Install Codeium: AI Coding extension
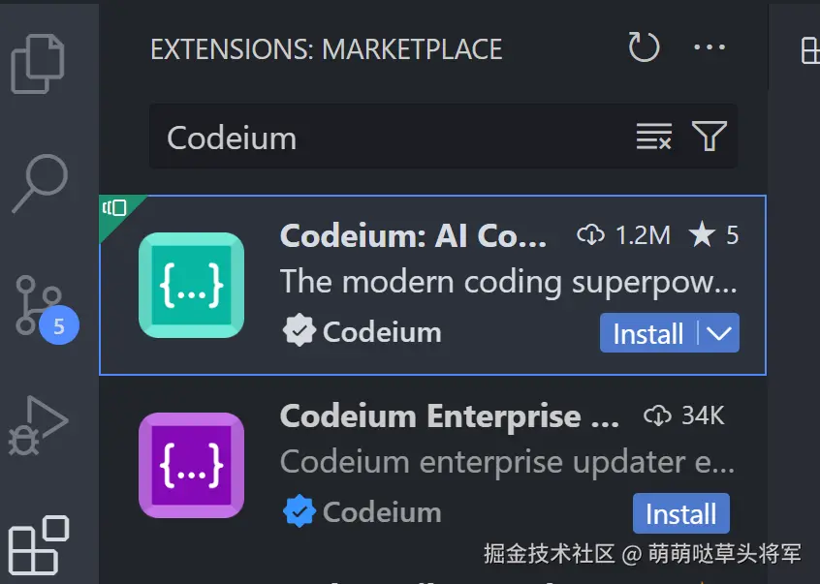The height and width of the screenshot is (584, 820). pos(647,333)
